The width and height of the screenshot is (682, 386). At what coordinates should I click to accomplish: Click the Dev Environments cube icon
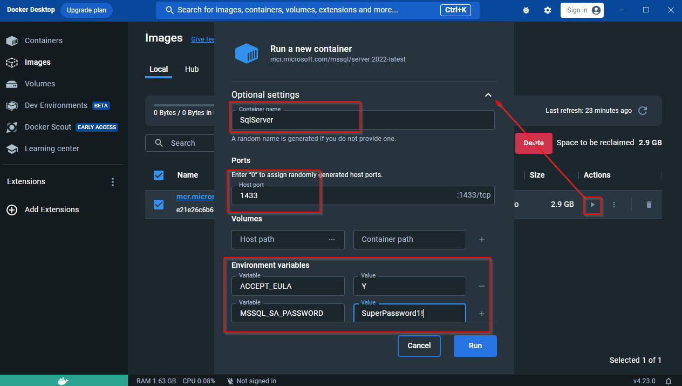12,106
